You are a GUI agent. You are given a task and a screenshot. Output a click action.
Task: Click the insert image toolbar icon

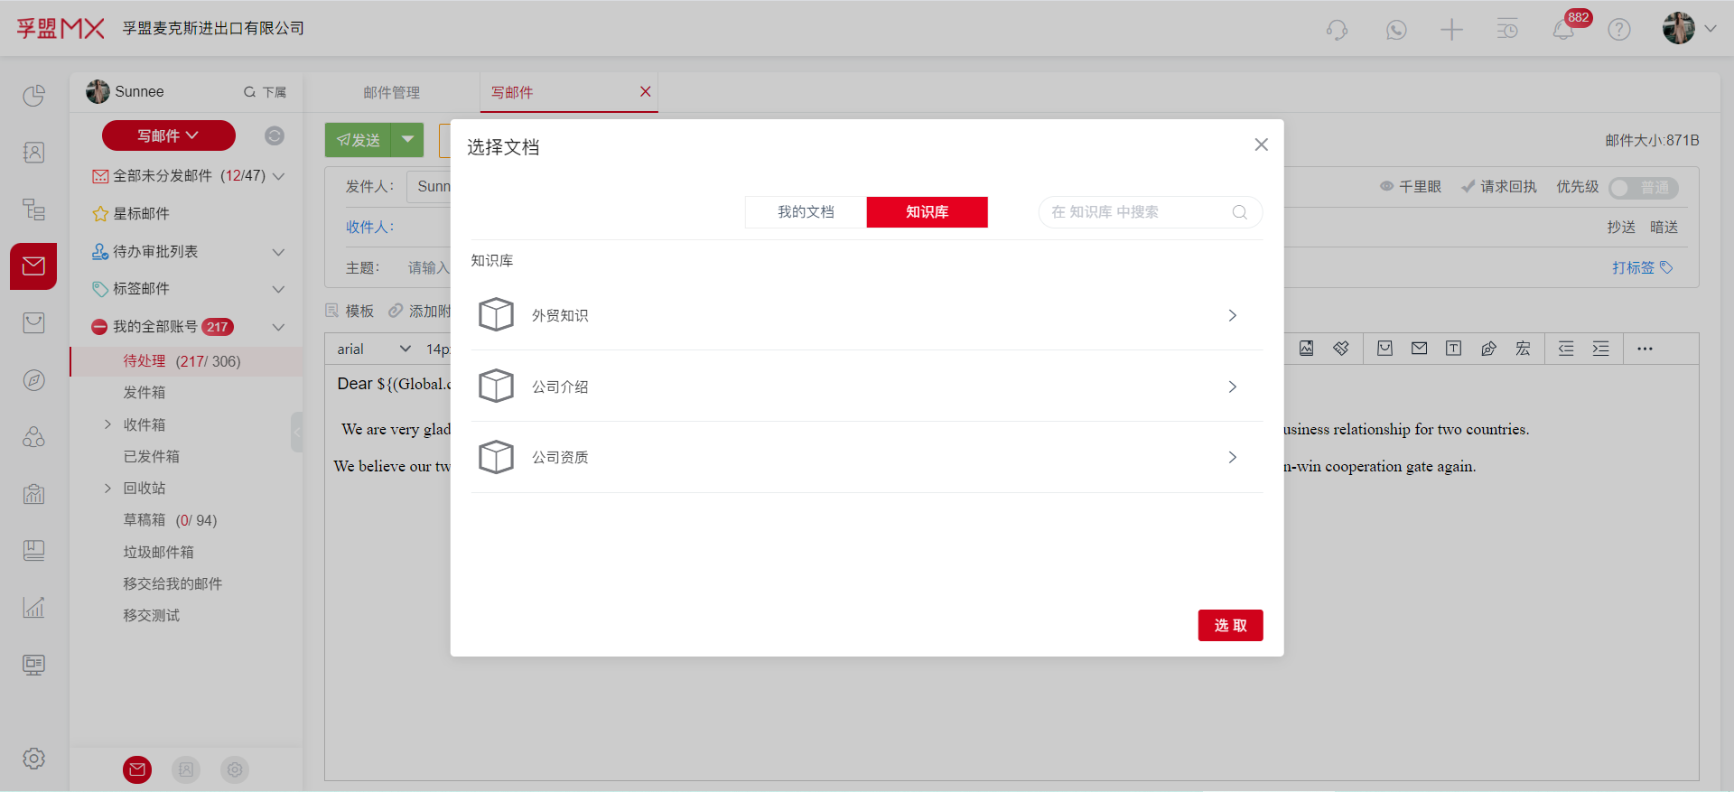[x=1306, y=349]
